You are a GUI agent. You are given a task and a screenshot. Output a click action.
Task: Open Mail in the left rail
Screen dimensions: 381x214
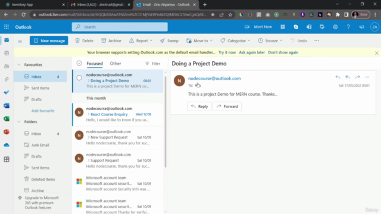tap(7, 40)
